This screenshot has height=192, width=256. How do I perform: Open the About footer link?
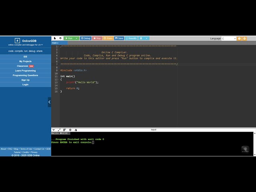[3, 149]
